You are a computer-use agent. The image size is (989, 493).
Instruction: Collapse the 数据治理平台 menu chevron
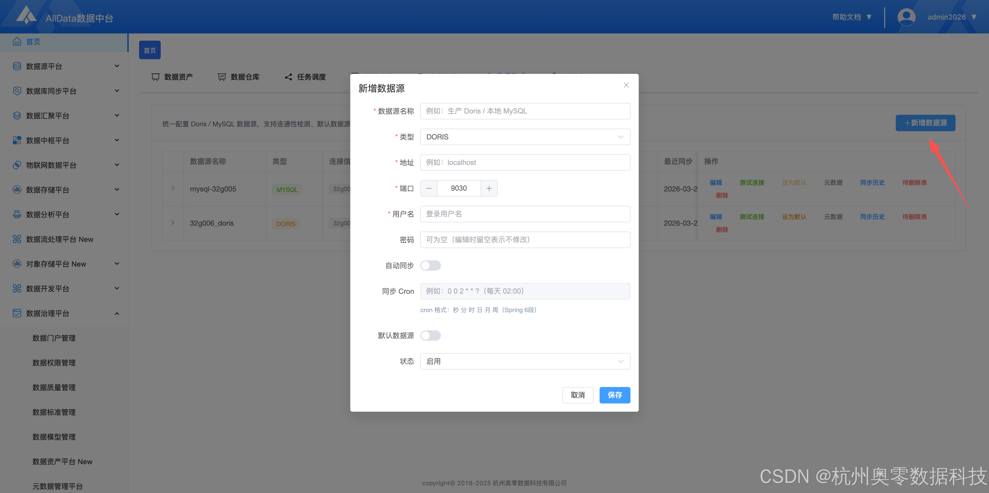[117, 313]
